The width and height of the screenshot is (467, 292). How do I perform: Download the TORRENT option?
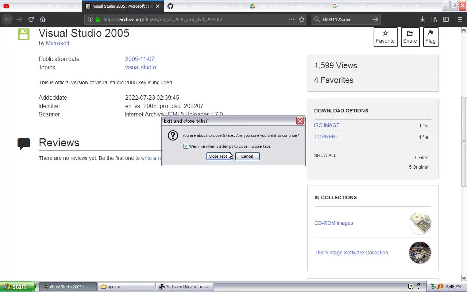click(326, 137)
